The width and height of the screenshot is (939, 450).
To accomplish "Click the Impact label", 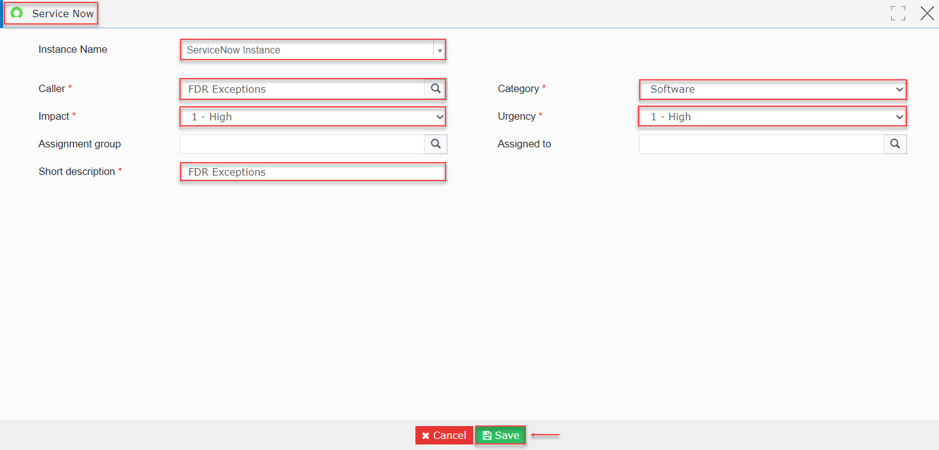I will click(x=53, y=116).
